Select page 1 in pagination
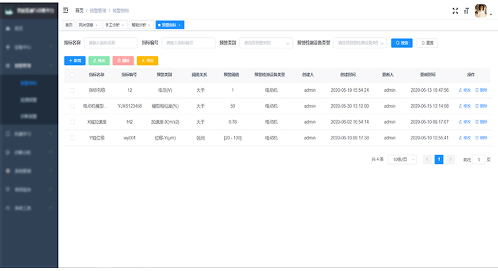498x271 pixels. pyautogui.click(x=439, y=159)
